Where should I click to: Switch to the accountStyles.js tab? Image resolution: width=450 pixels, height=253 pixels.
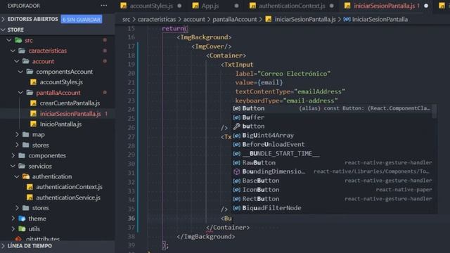pos(151,6)
